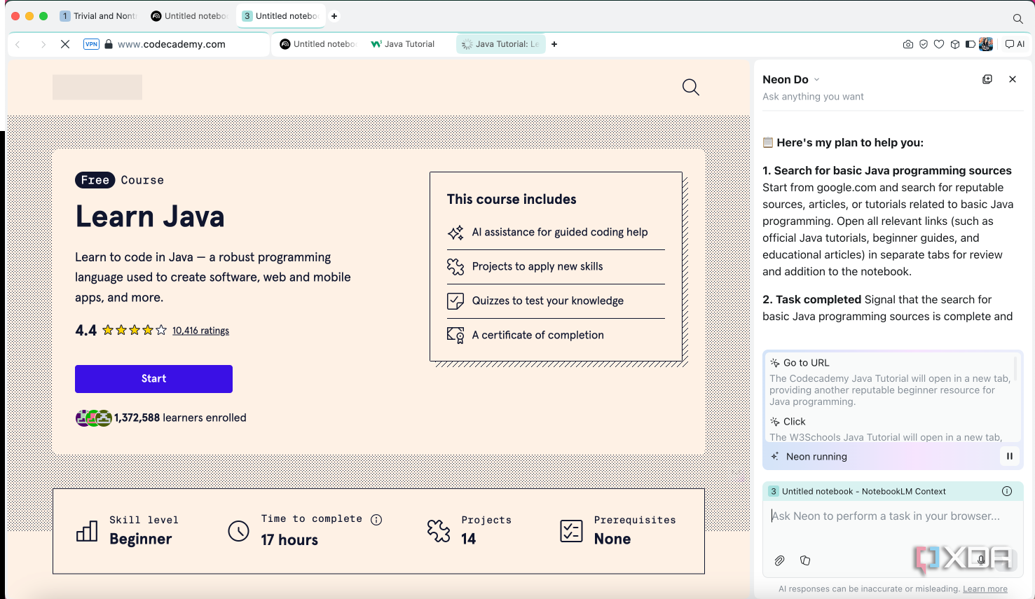The width and height of the screenshot is (1035, 599).
Task: Click the Learn Java heading
Action: [x=150, y=216]
